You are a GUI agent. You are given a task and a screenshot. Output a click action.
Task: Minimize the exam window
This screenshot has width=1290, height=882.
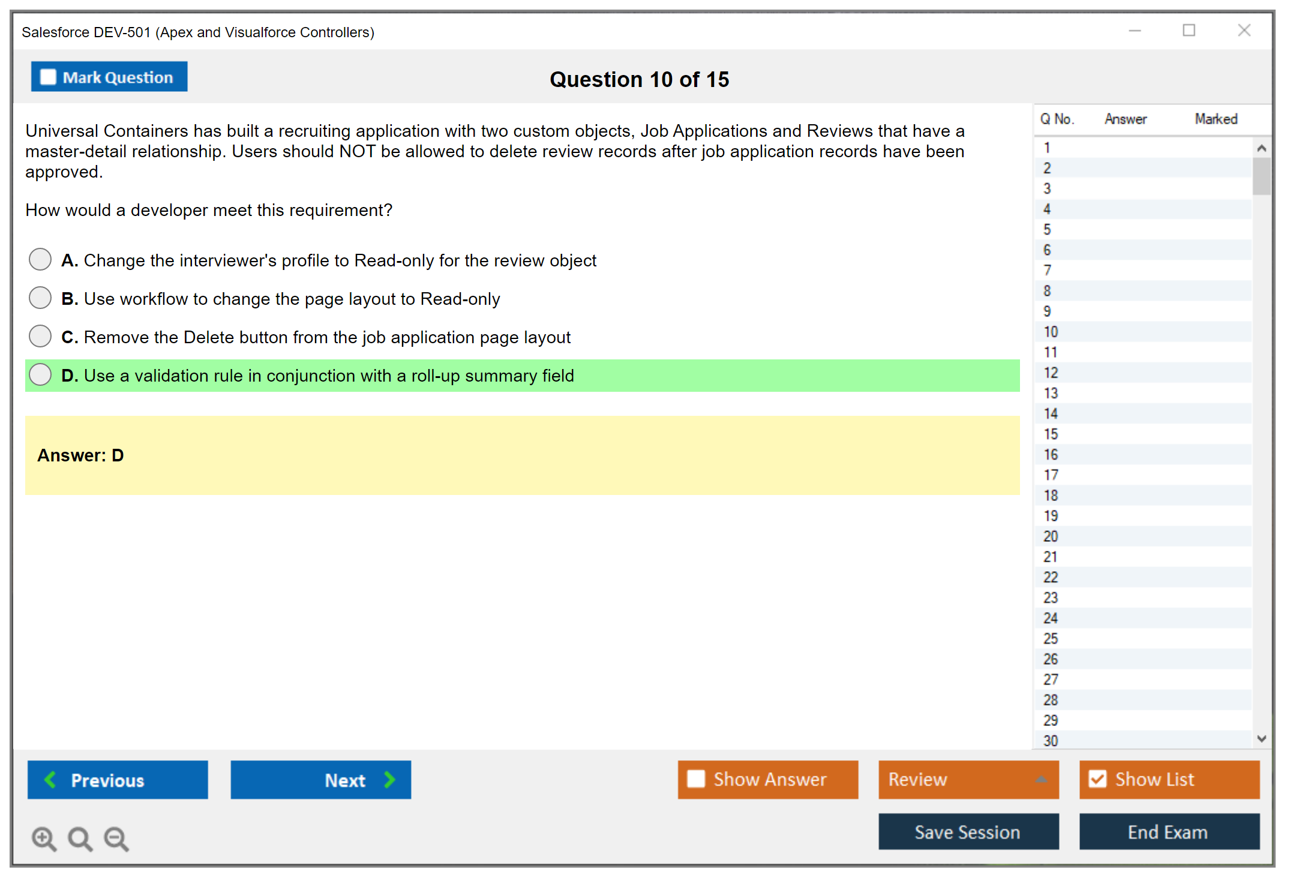tap(1135, 31)
